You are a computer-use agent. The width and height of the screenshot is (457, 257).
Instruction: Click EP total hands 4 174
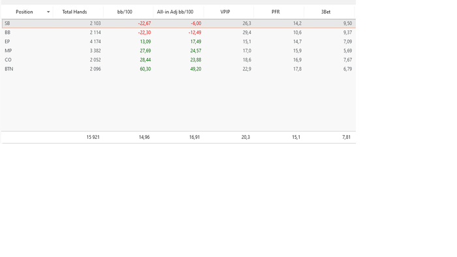(95, 42)
